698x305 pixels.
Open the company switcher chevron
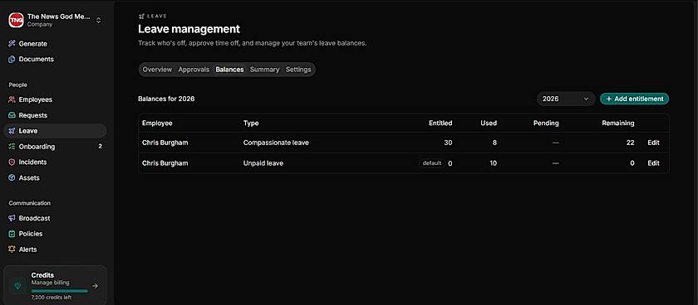tap(98, 21)
